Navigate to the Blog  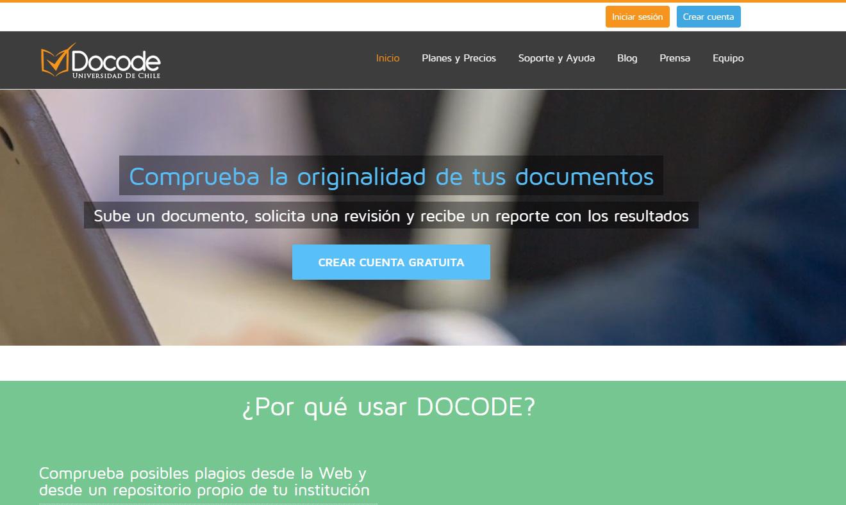[627, 58]
